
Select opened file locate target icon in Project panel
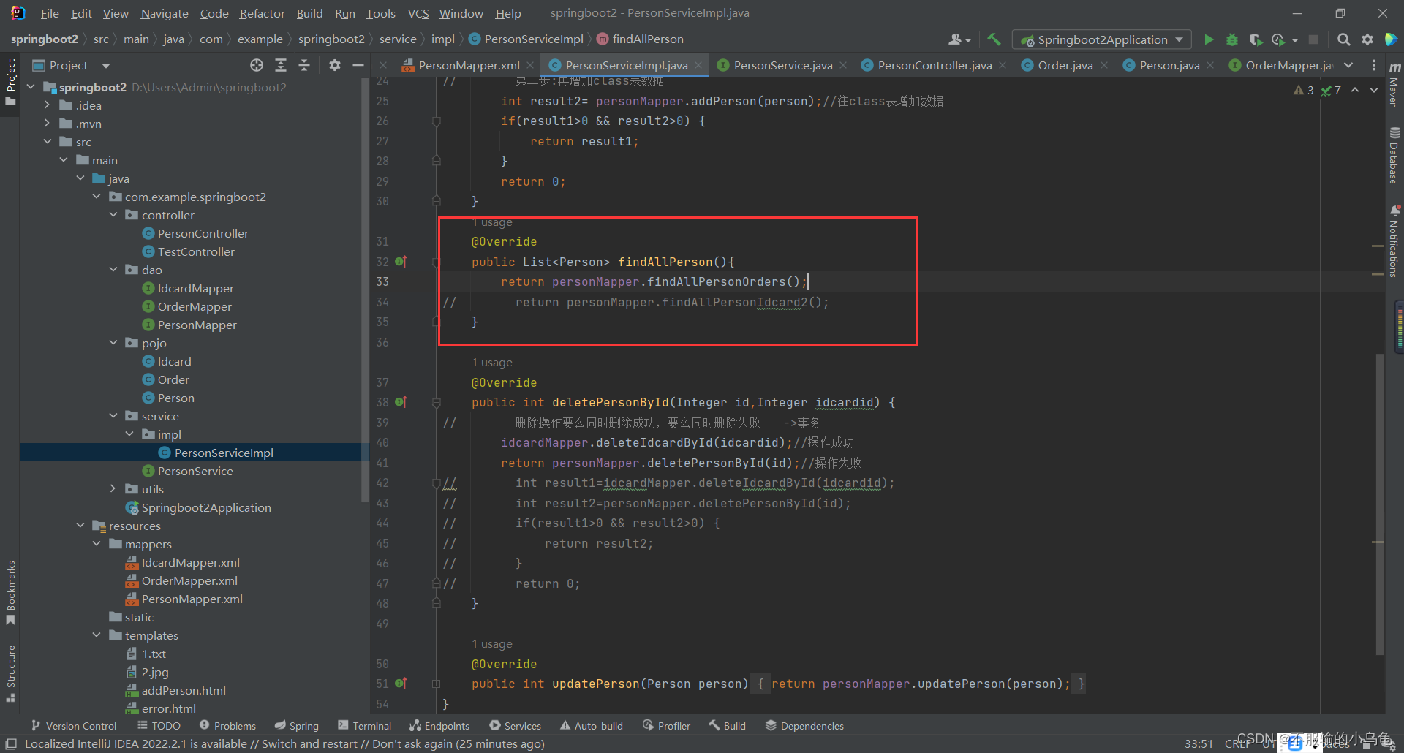click(x=257, y=65)
